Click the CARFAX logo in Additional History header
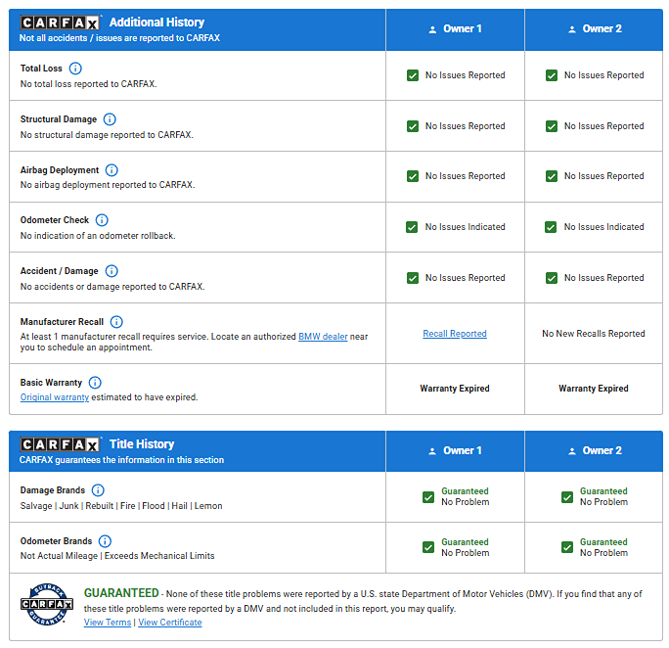 pos(61,23)
